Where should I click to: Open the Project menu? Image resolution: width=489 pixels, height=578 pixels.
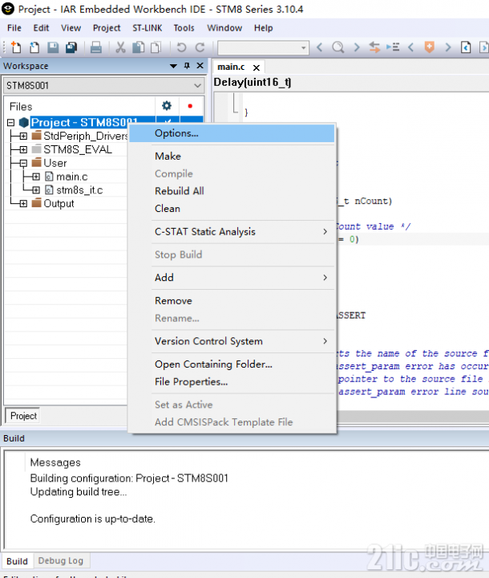107,28
